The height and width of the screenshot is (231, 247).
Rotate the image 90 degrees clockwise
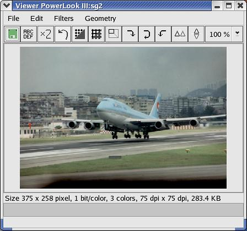point(131,34)
